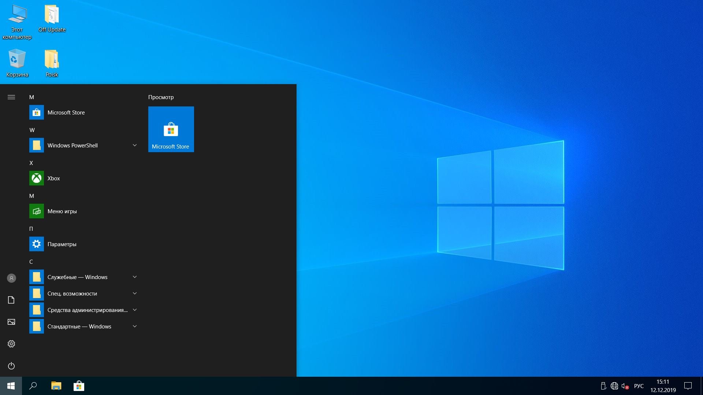The height and width of the screenshot is (395, 703).
Task: Open Start Menu hamburger button
Action: click(11, 97)
